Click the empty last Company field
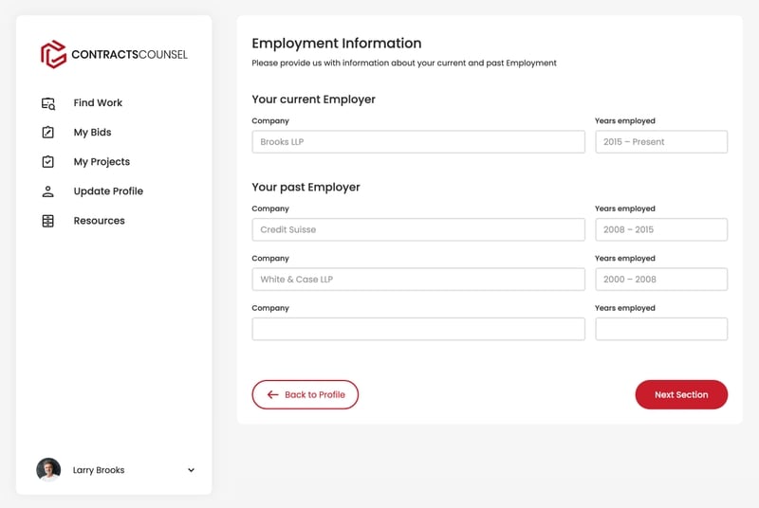The width and height of the screenshot is (759, 508). [x=418, y=329]
